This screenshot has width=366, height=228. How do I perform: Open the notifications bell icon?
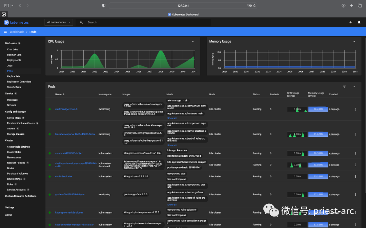point(359,22)
